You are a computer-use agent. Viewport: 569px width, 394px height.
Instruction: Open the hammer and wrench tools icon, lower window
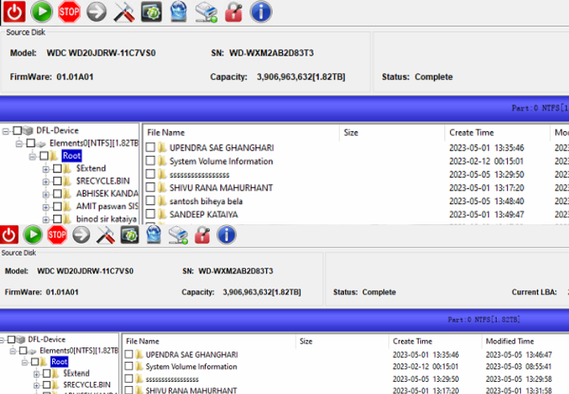tap(105, 235)
